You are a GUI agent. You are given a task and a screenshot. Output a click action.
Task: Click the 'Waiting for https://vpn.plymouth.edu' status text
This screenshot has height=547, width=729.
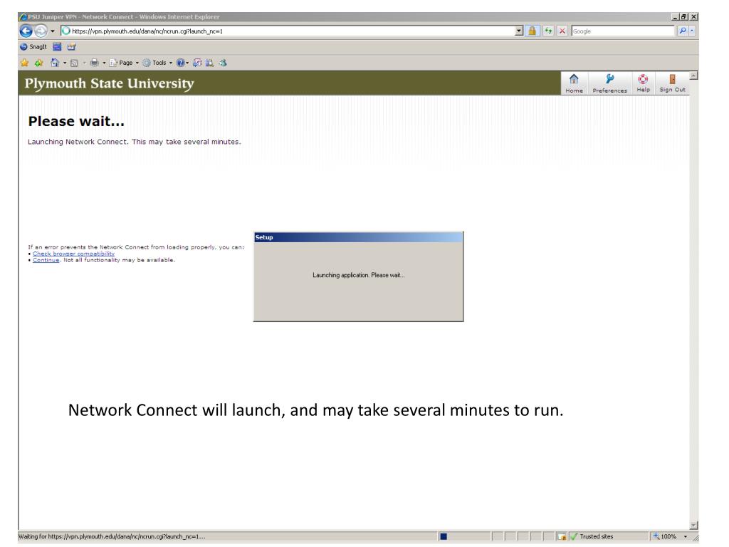[x=112, y=536]
